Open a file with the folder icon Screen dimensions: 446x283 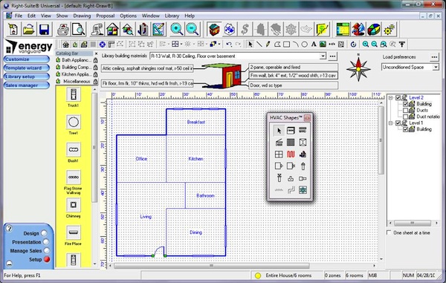coord(29,29)
